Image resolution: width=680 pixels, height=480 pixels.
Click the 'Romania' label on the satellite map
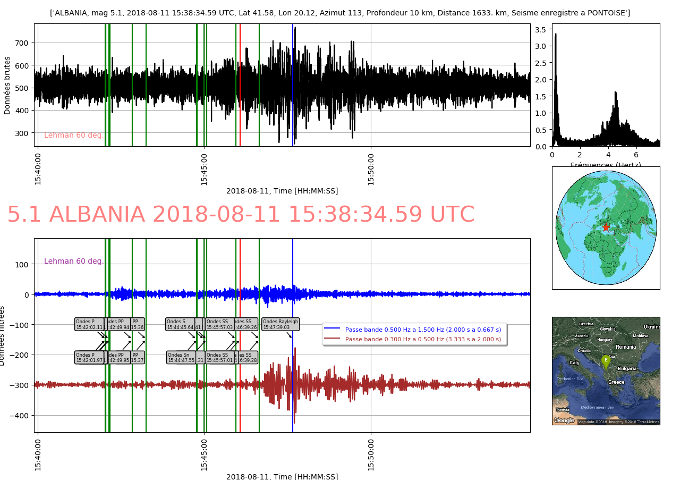(x=625, y=347)
